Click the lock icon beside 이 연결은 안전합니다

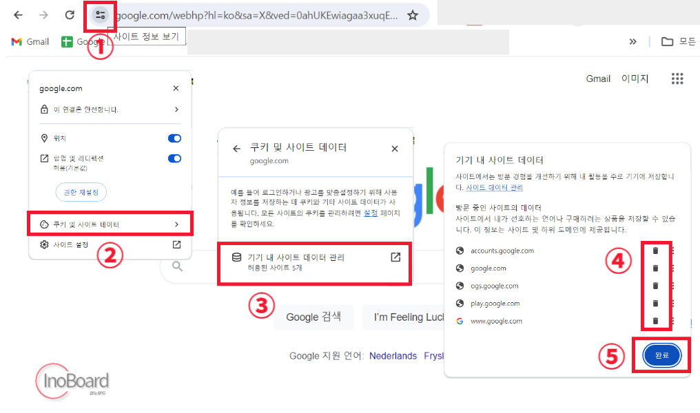[44, 109]
